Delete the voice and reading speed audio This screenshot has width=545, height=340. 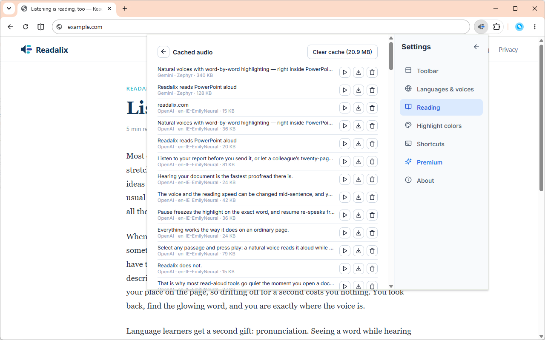[x=372, y=197]
